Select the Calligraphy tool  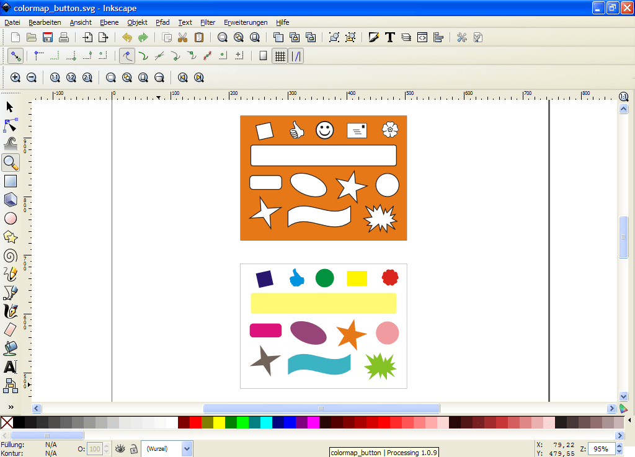(x=10, y=312)
